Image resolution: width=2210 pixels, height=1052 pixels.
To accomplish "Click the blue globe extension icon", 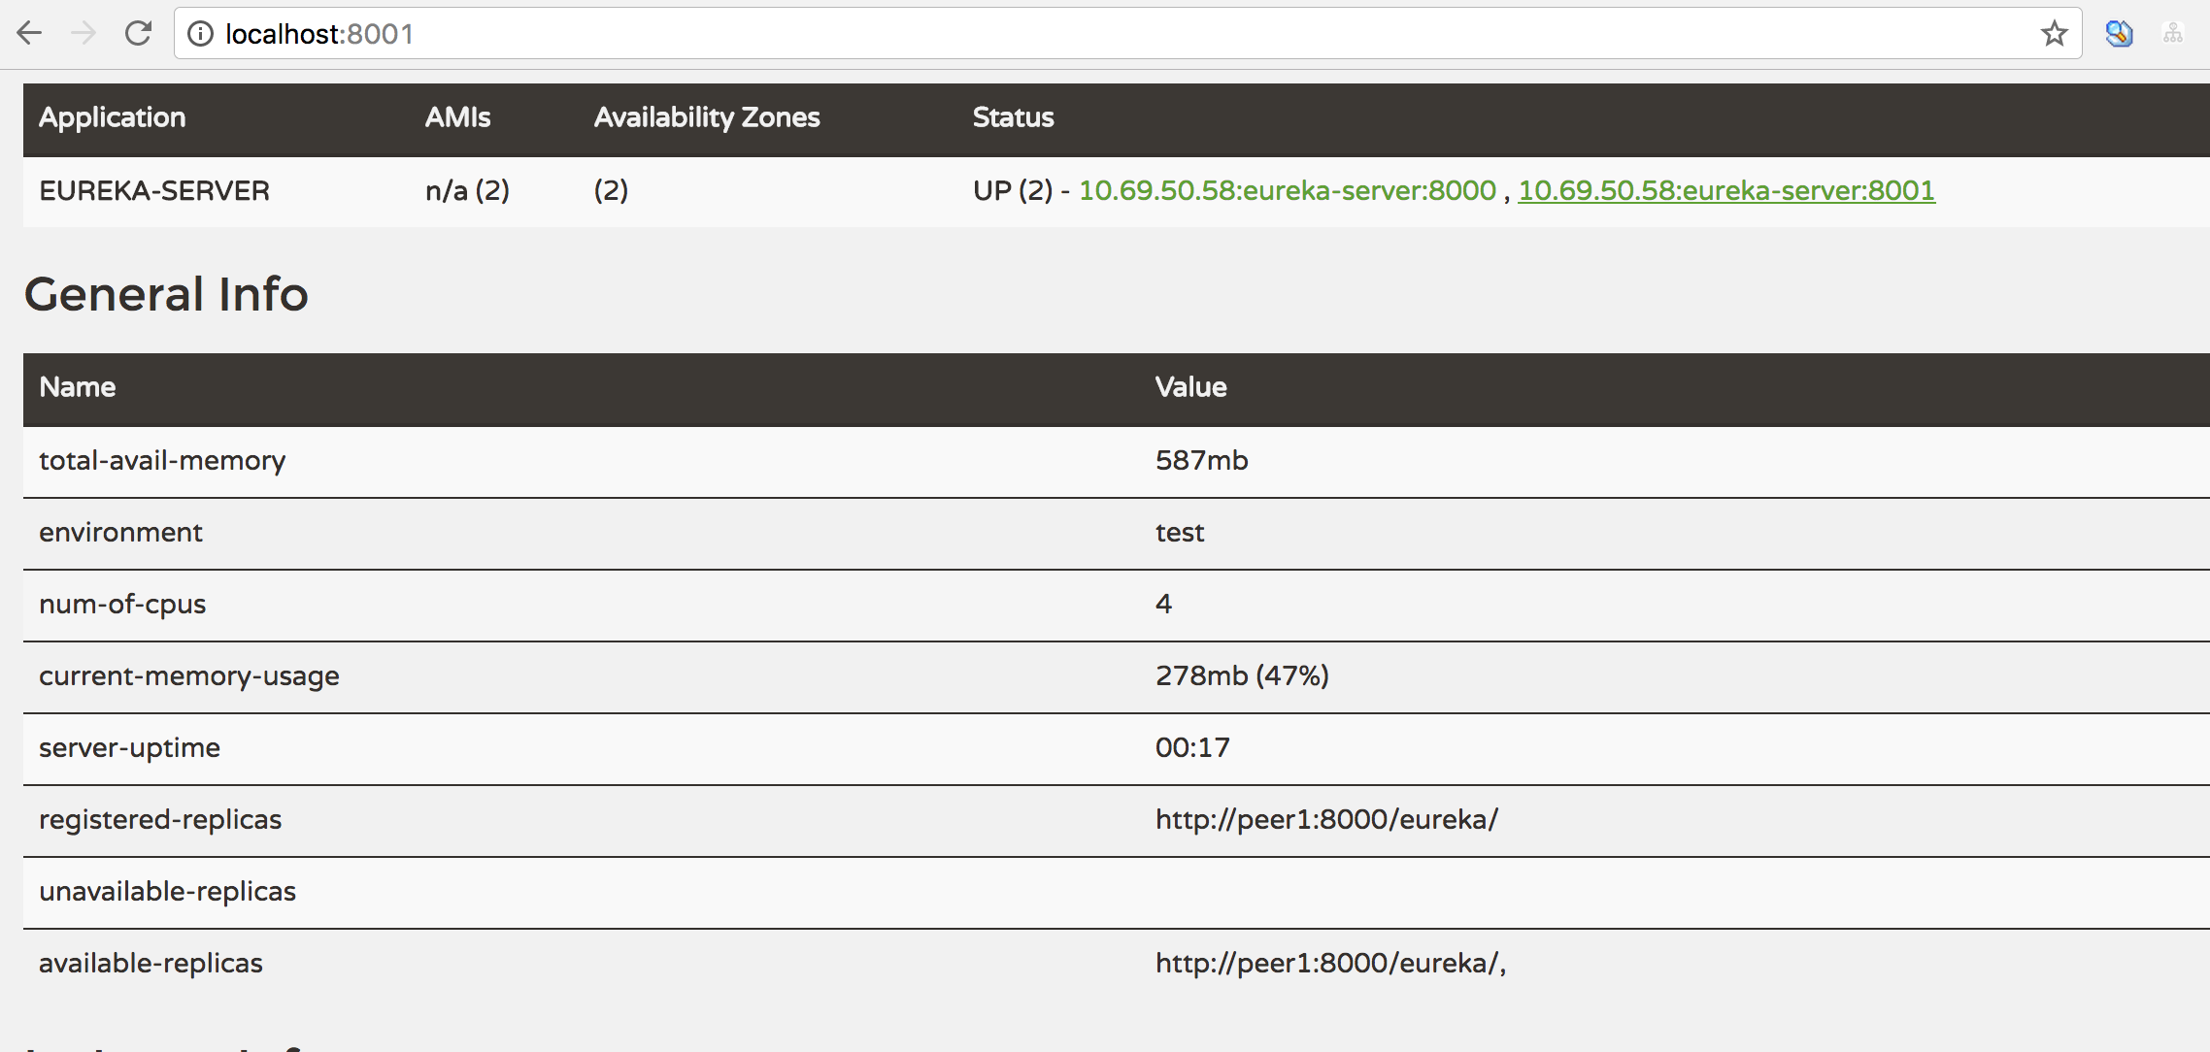I will tap(2119, 34).
